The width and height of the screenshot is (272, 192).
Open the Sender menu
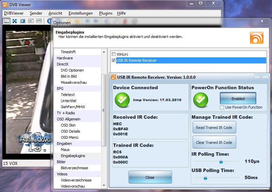[36, 13]
